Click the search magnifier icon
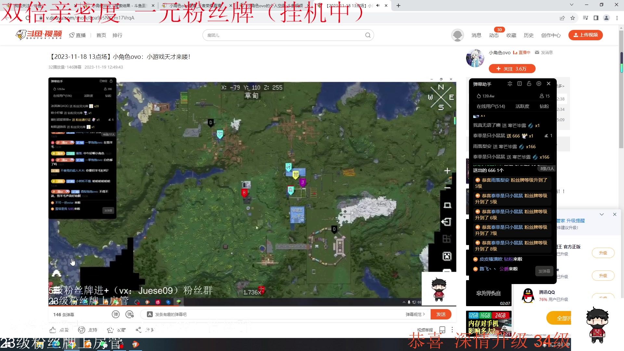 [x=368, y=35]
